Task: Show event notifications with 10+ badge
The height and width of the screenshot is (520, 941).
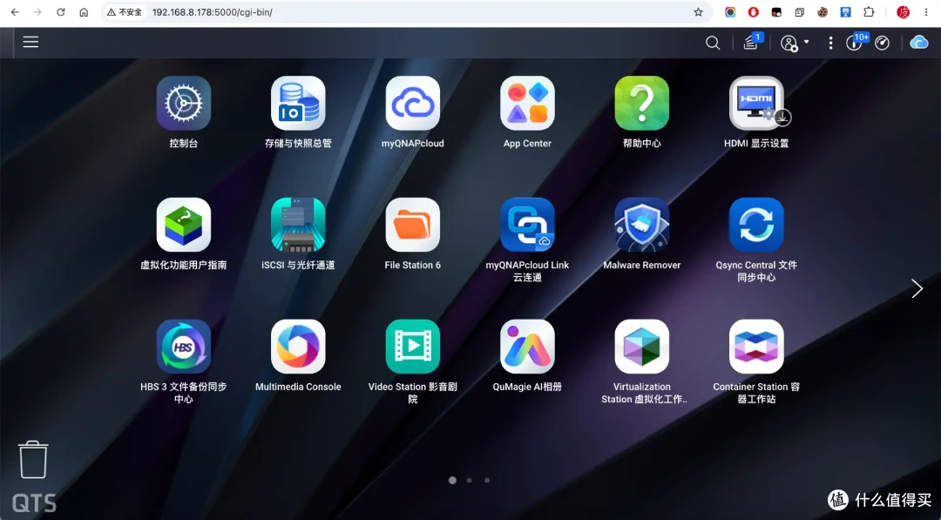Action: (x=856, y=42)
